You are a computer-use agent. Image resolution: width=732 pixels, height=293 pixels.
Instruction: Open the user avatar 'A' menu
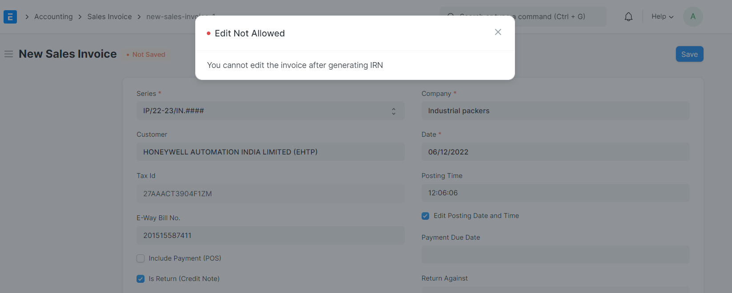(x=693, y=16)
